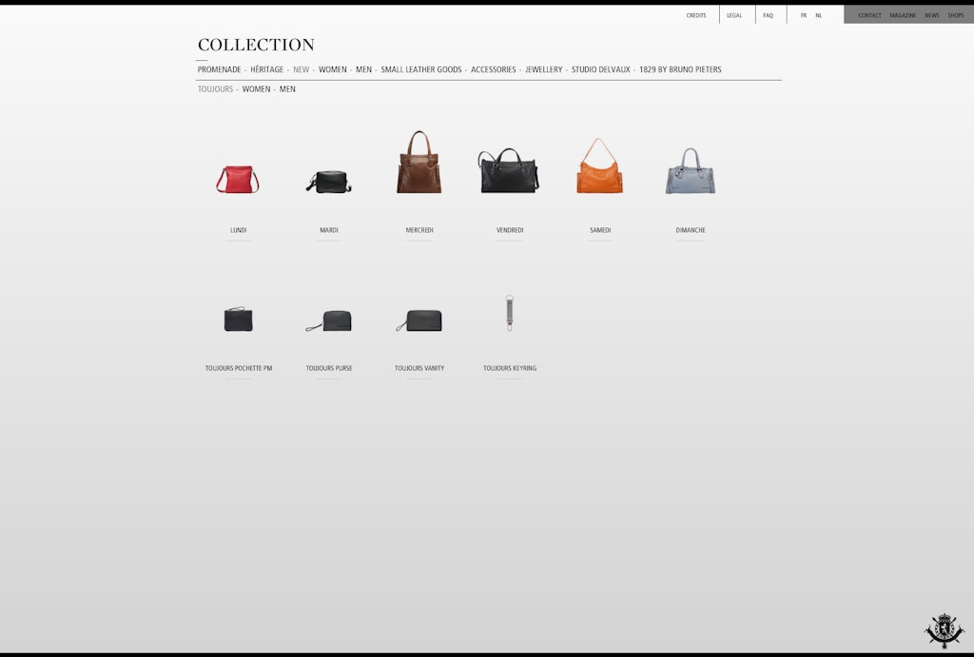Open the Toujours Pochette PM image
Viewport: 974px width, 657px height.
click(239, 319)
